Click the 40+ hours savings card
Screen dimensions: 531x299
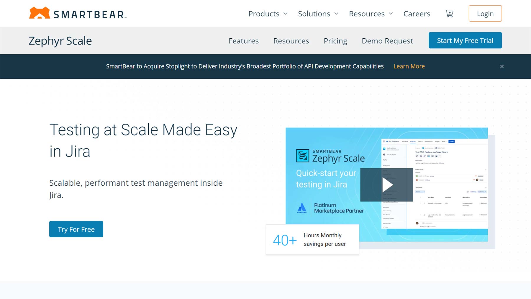point(312,239)
